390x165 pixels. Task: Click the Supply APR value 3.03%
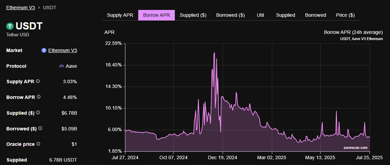coord(70,82)
